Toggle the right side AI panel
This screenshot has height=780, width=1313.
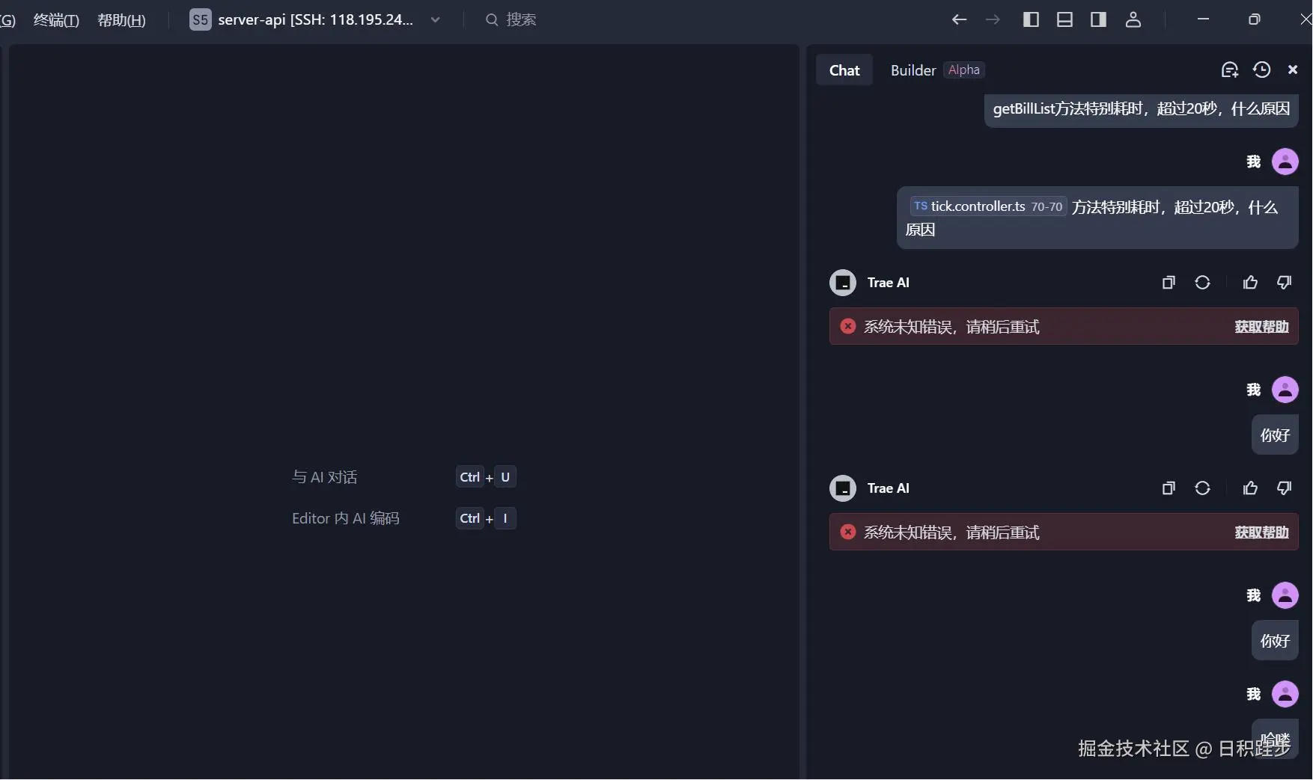tap(1098, 19)
